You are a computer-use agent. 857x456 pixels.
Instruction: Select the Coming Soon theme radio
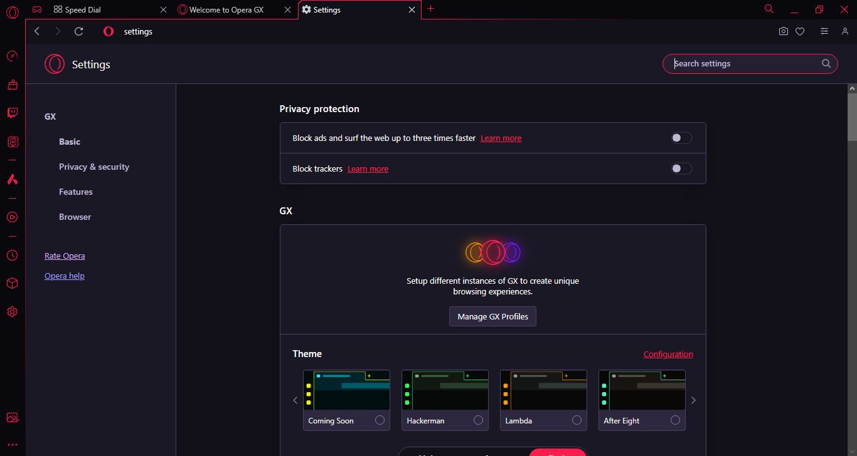[380, 420]
